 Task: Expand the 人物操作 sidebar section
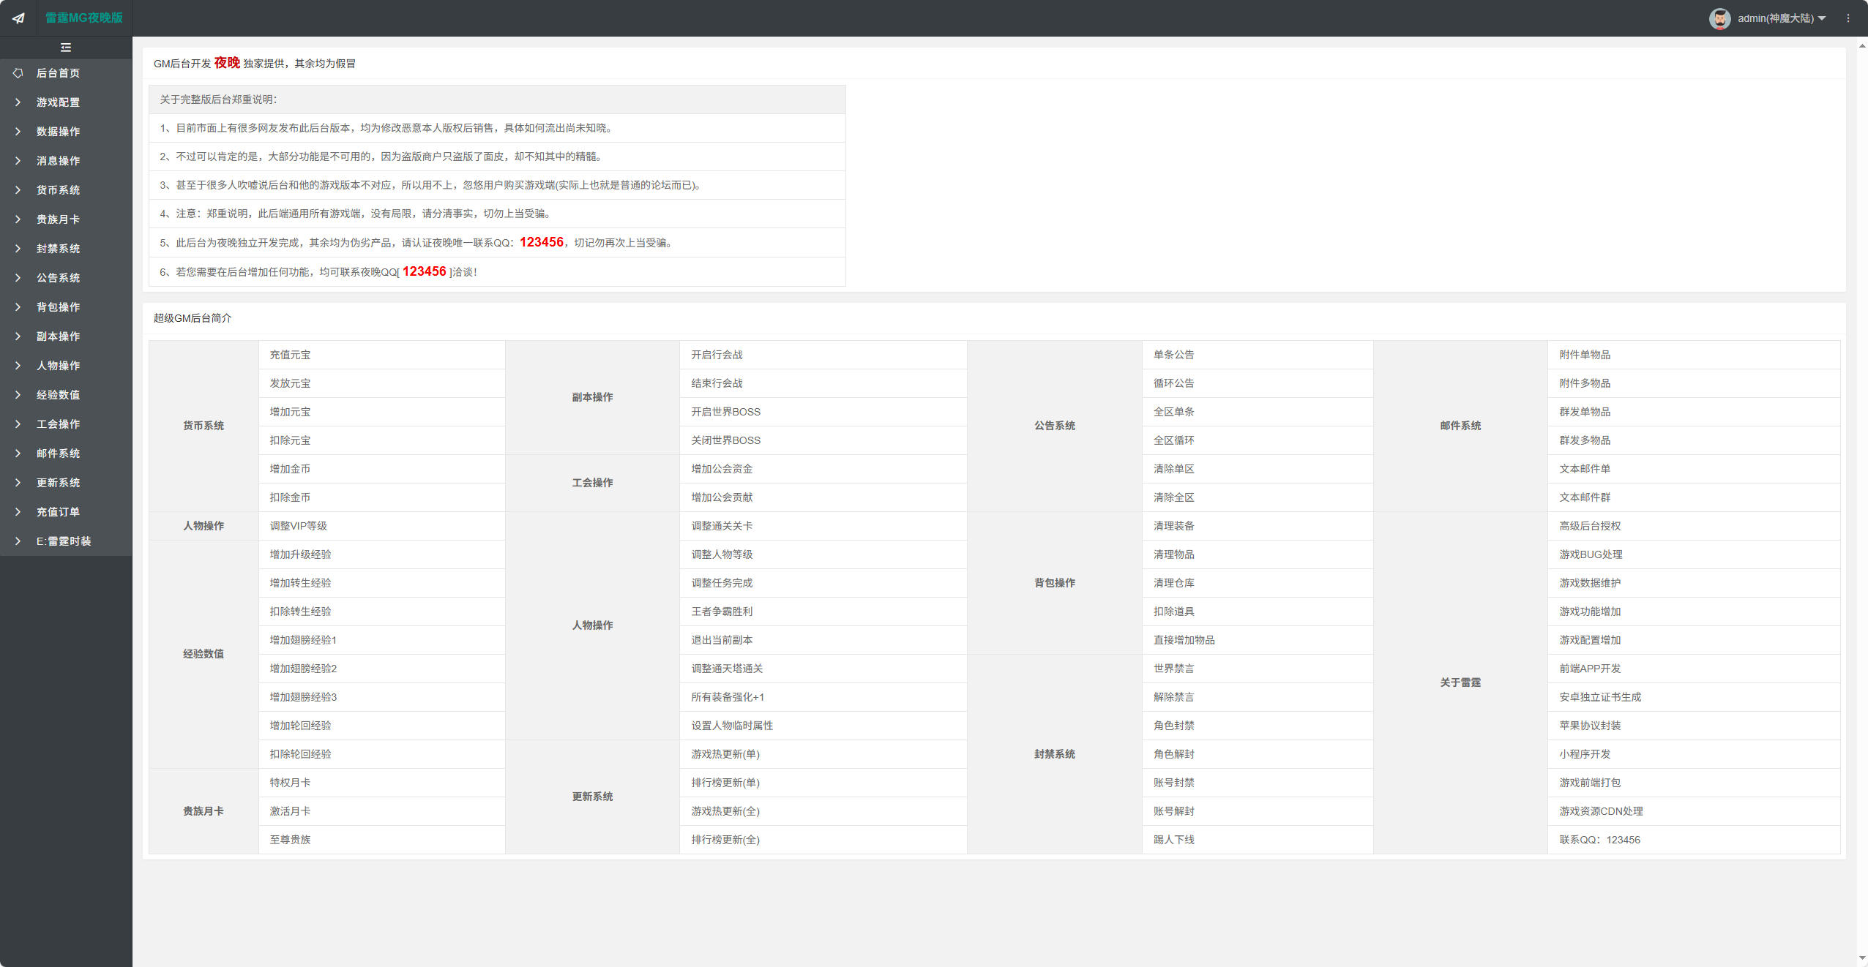(59, 366)
